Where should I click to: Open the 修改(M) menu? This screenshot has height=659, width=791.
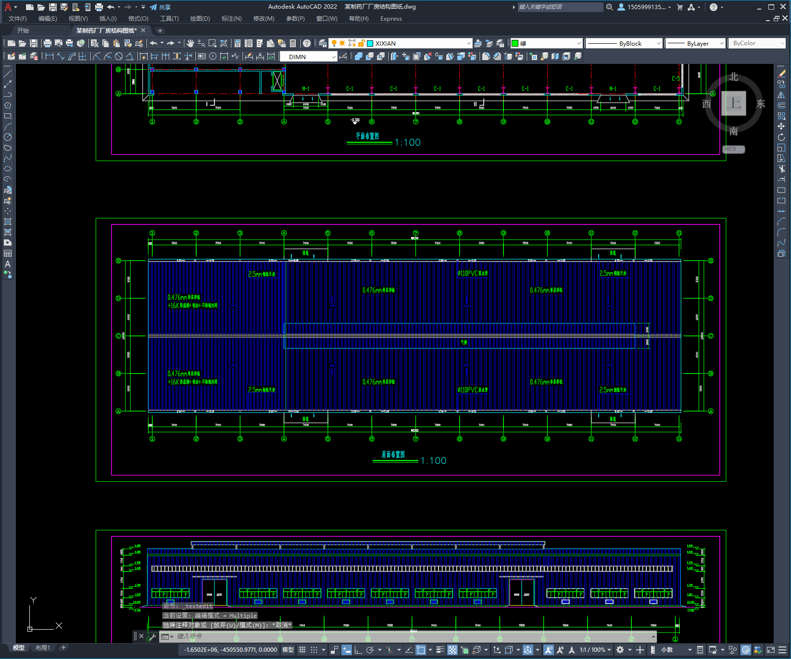pos(264,19)
